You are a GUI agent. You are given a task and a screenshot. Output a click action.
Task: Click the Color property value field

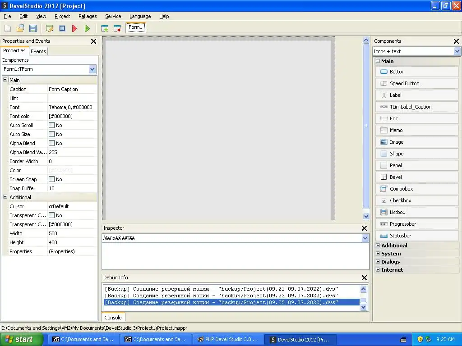(x=72, y=170)
